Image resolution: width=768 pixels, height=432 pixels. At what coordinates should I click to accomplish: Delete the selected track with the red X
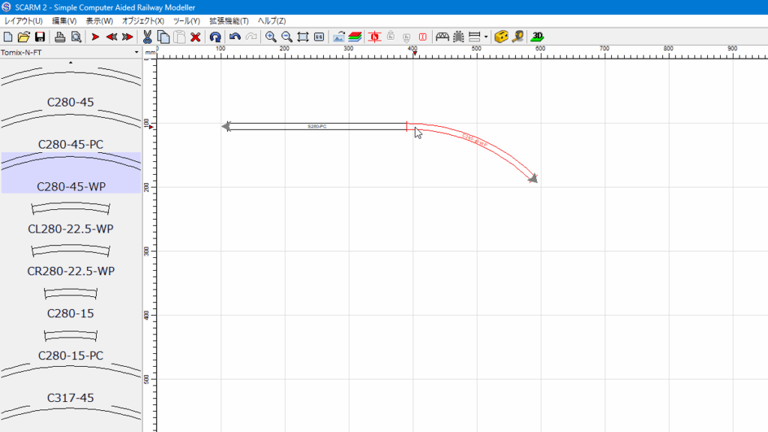click(196, 37)
